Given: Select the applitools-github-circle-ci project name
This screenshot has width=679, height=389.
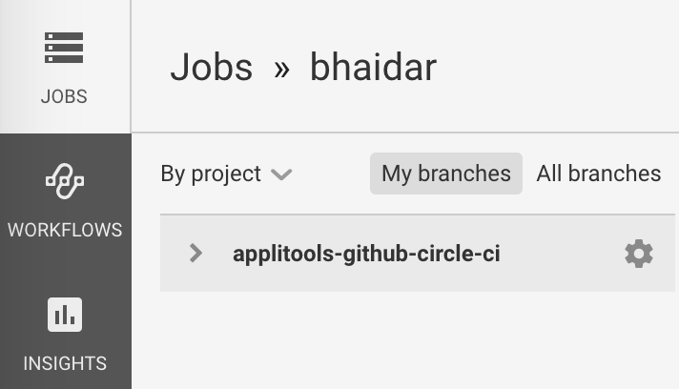Looking at the screenshot, I should point(366,254).
